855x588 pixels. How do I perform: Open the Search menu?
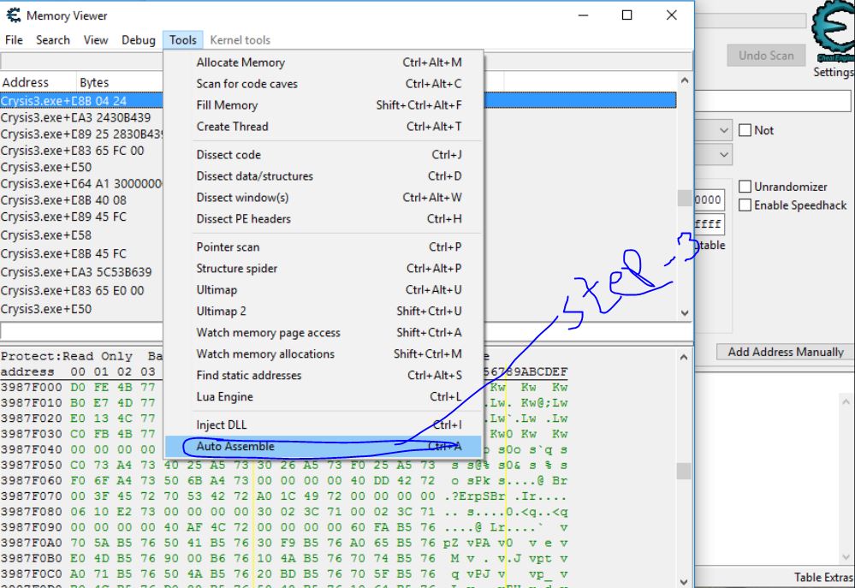(53, 40)
